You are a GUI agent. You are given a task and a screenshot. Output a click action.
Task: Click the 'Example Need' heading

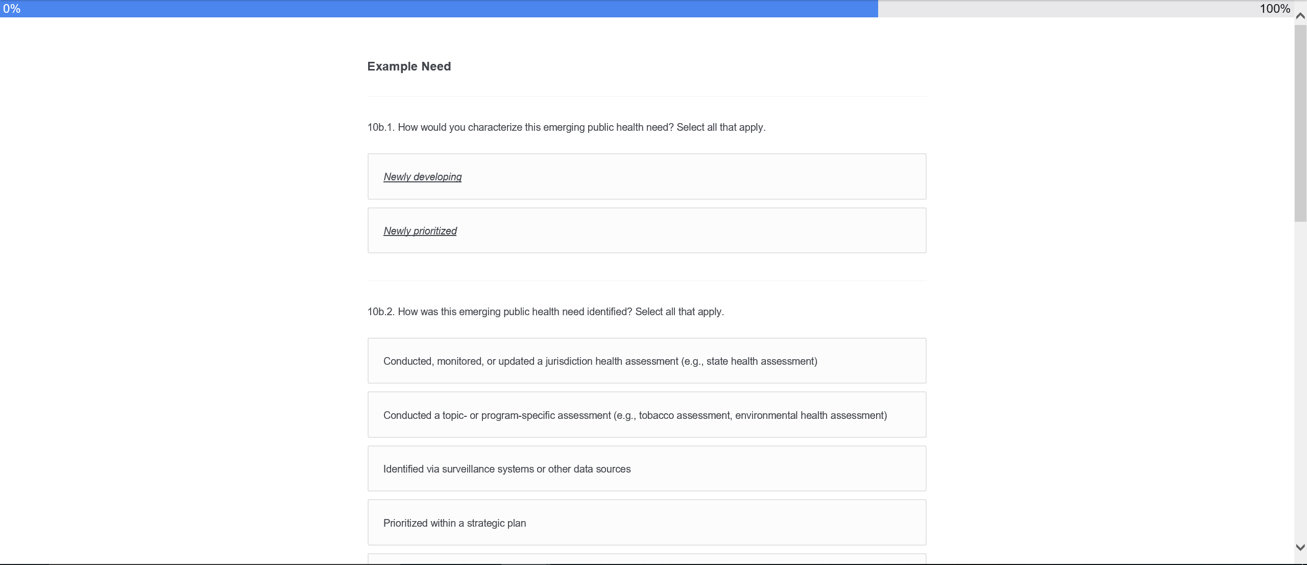(409, 66)
